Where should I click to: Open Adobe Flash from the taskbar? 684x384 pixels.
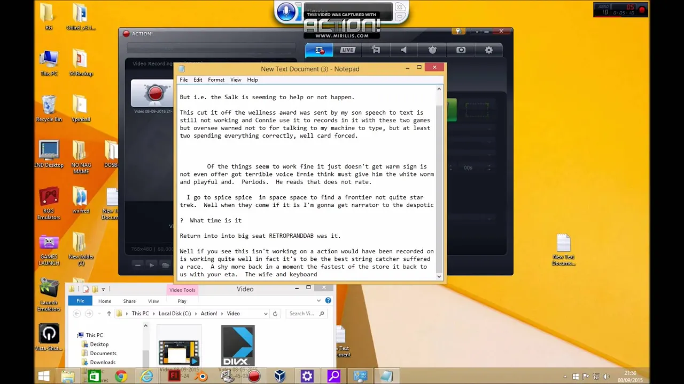(x=174, y=376)
